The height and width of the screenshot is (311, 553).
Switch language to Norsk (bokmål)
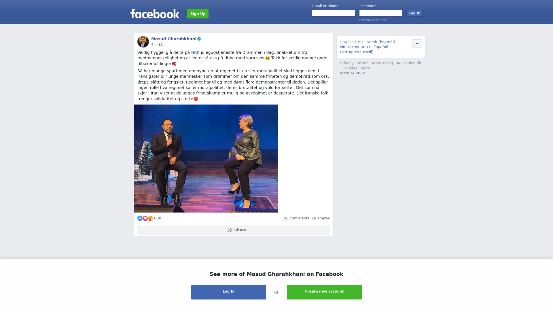[381, 42]
